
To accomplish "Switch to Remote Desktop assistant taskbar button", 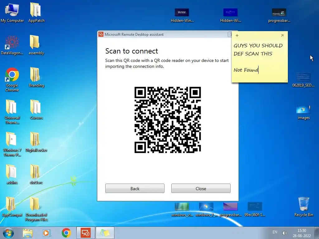I will 85,233.
